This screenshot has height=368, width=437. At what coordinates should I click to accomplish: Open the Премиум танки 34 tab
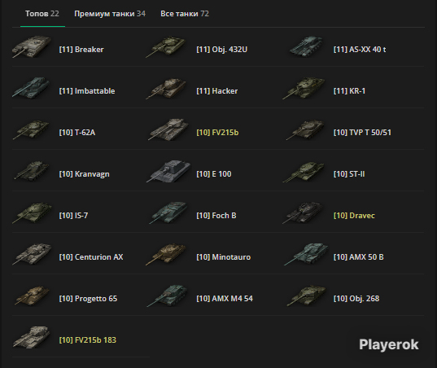110,14
